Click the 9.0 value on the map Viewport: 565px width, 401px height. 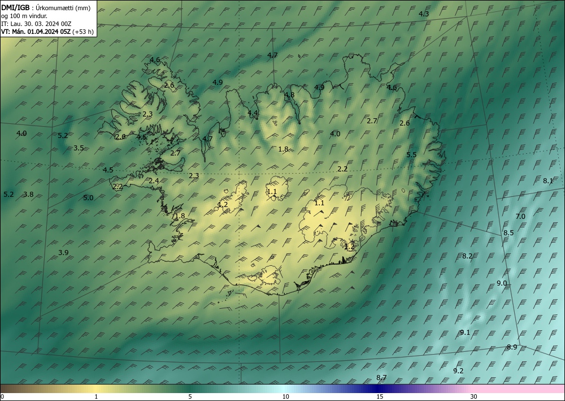pyautogui.click(x=502, y=283)
